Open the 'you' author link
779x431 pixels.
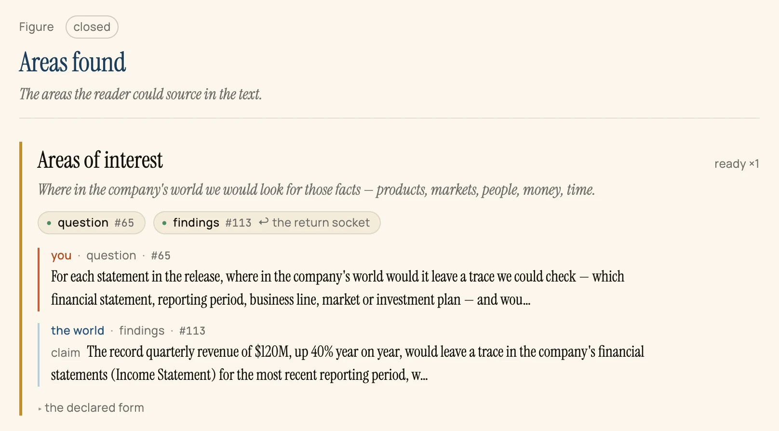tap(61, 256)
